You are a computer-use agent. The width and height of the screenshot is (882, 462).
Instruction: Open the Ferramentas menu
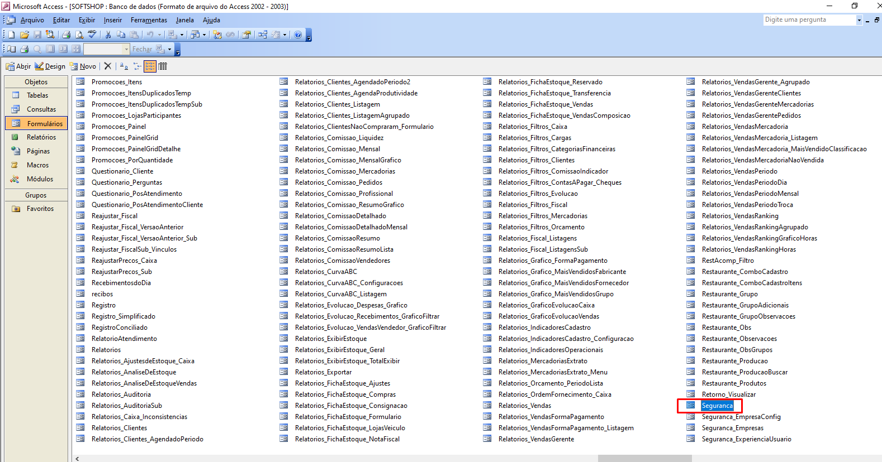coord(149,20)
